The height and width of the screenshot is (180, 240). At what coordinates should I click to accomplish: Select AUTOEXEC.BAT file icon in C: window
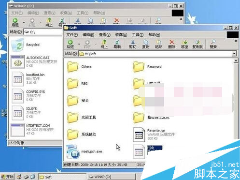click(17, 61)
